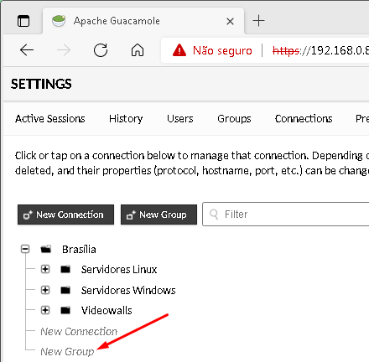Open the Servidores Windows group

128,290
